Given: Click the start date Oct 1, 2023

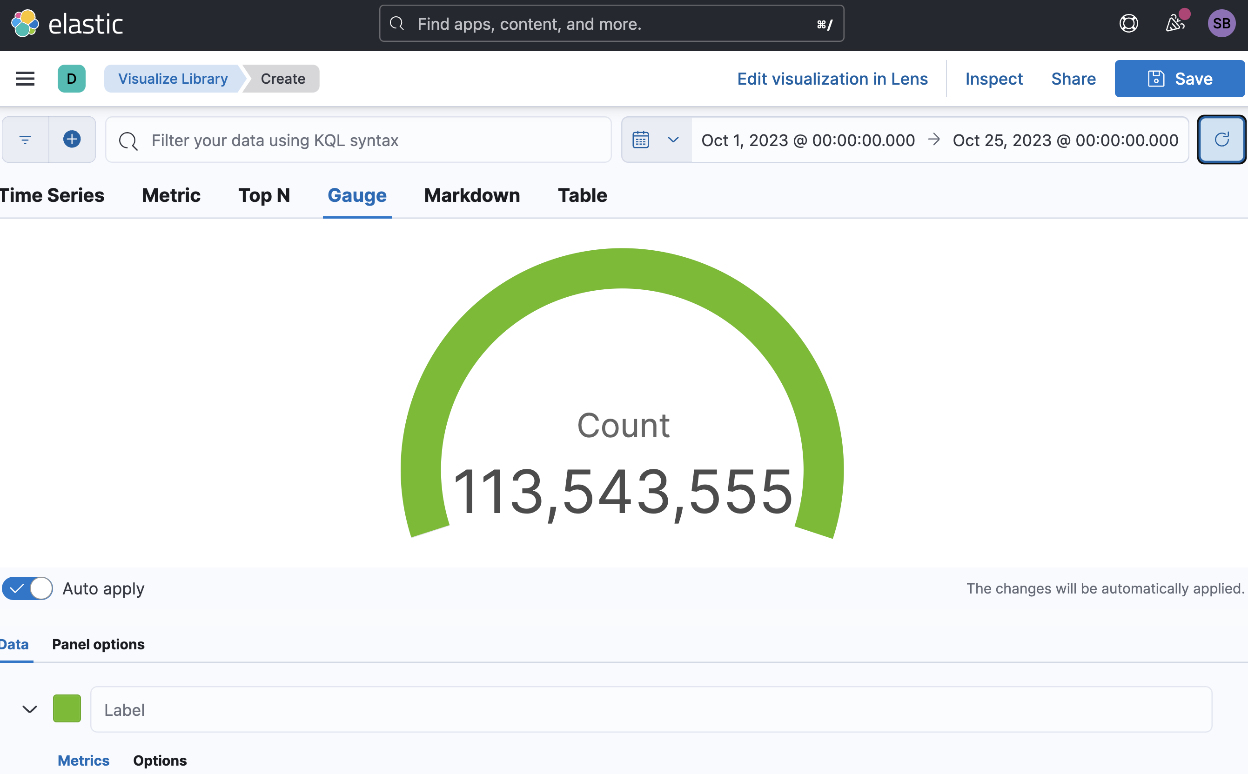Looking at the screenshot, I should point(808,140).
